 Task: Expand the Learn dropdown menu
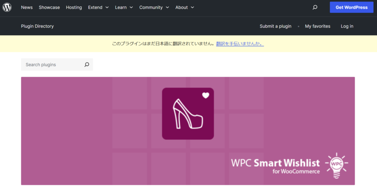(124, 8)
